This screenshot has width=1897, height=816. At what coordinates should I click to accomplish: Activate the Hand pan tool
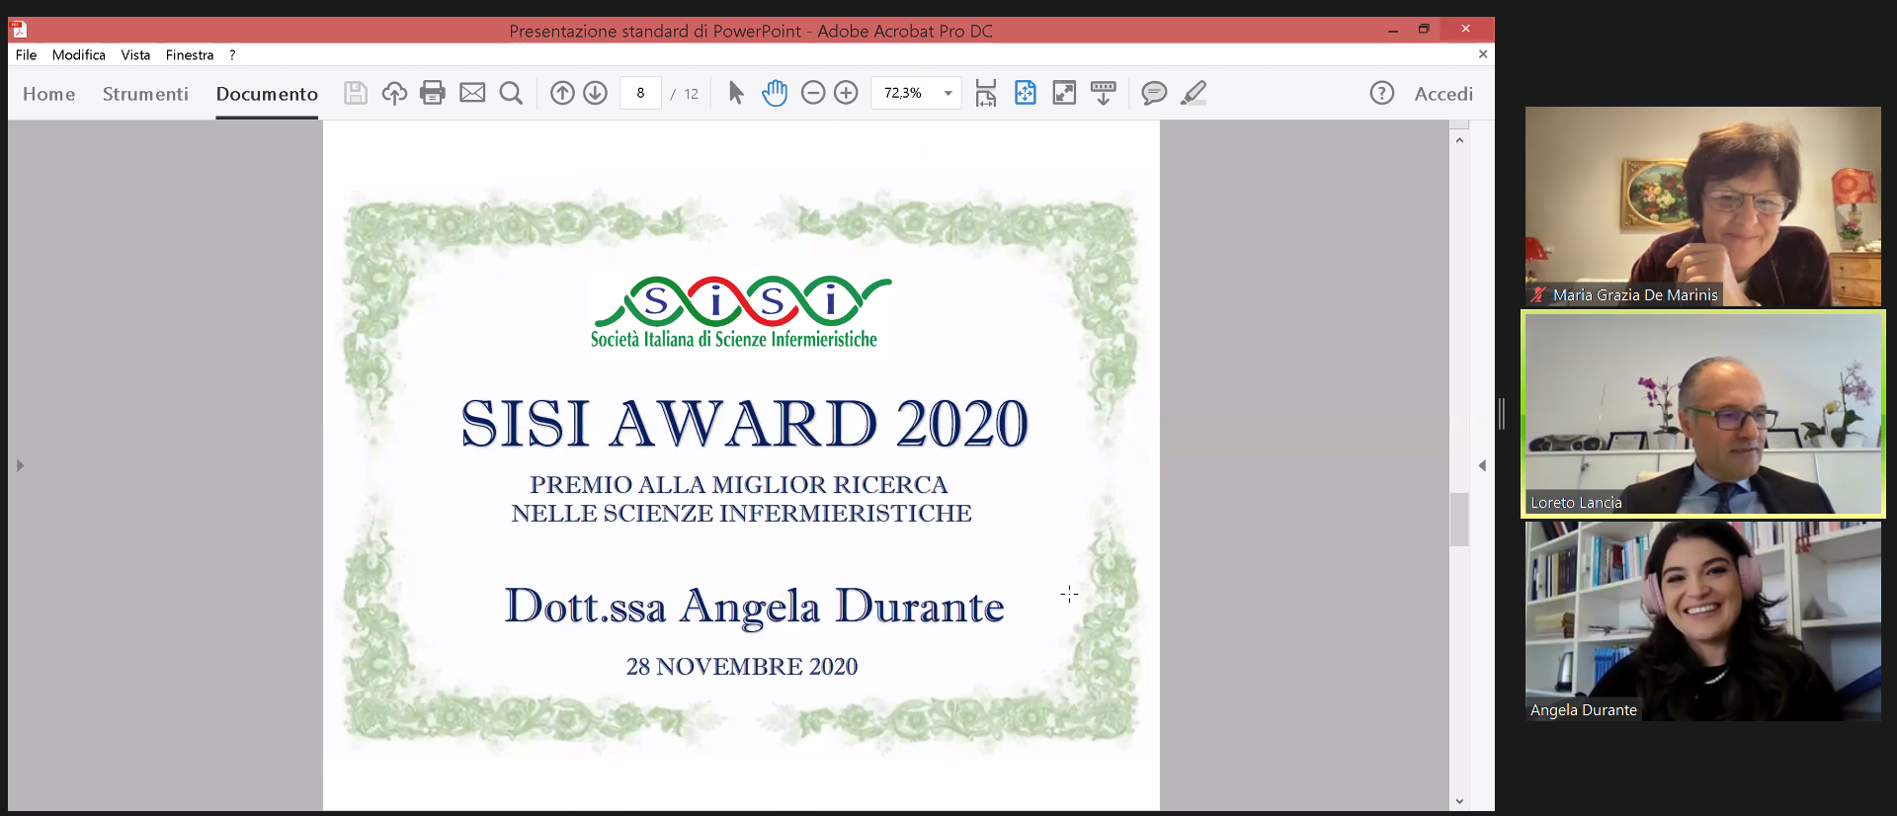coord(775,93)
